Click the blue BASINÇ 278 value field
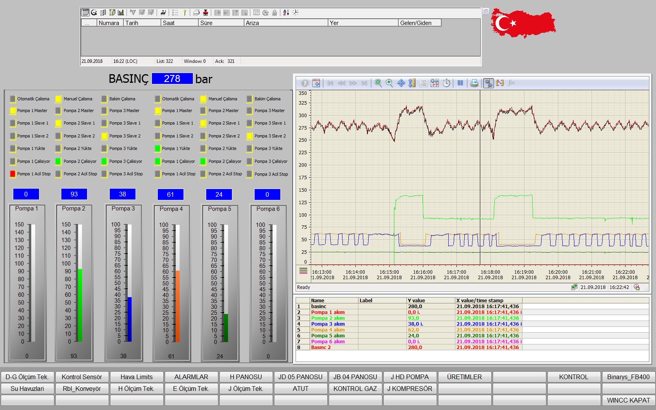This screenshot has height=410, width=656. [x=172, y=79]
